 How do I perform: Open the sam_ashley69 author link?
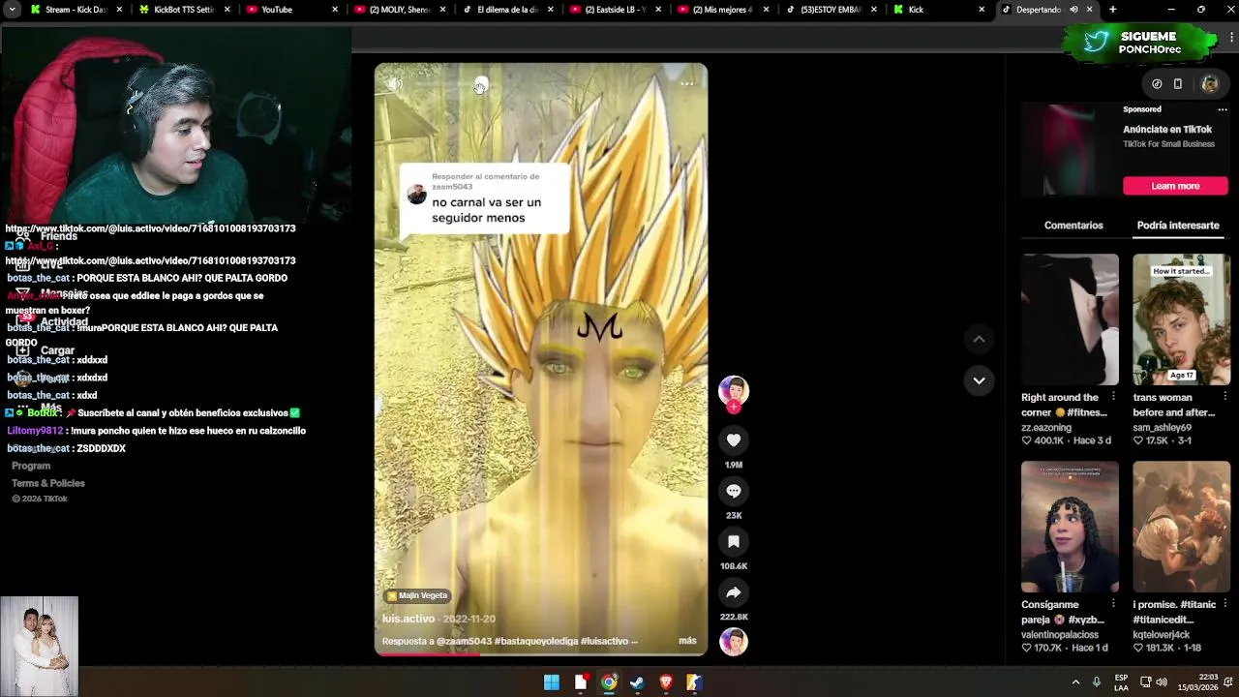tap(1164, 427)
